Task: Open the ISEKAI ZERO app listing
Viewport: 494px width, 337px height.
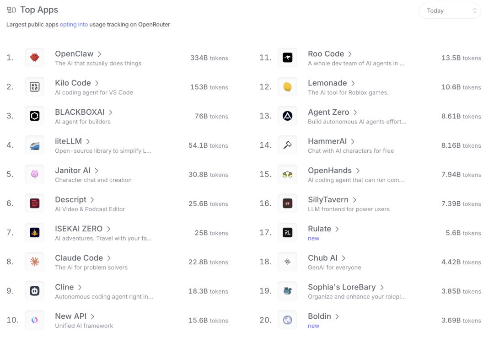Action: pos(78,229)
